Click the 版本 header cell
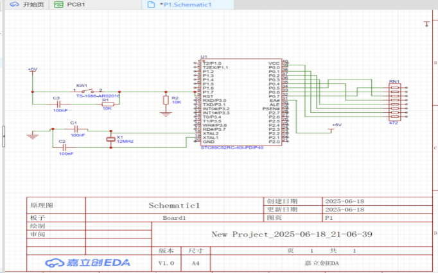 [166, 251]
